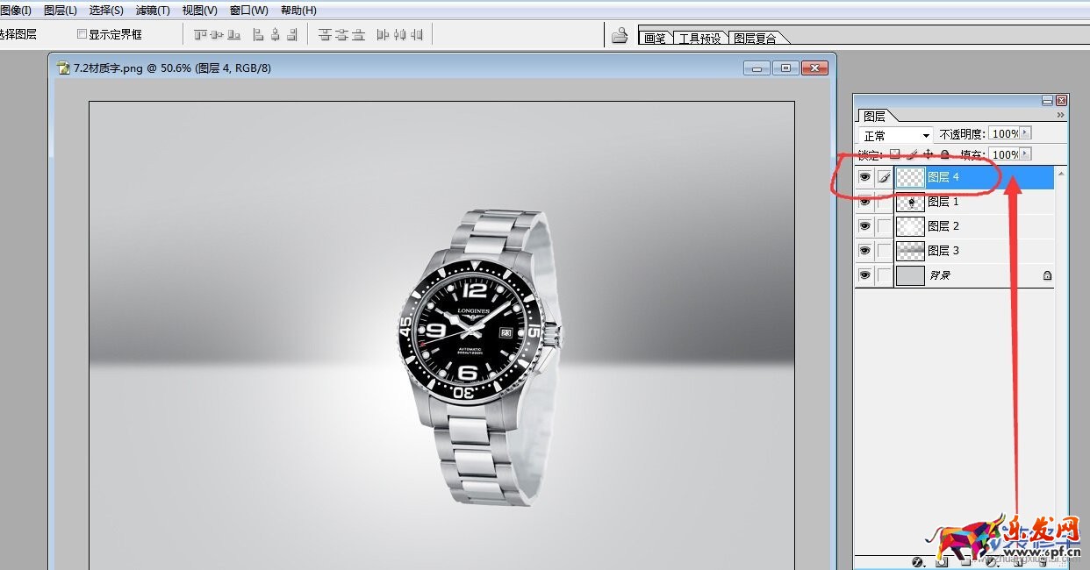
Task: Open the 不透明度 opacity slider arrow
Action: tap(1025, 133)
